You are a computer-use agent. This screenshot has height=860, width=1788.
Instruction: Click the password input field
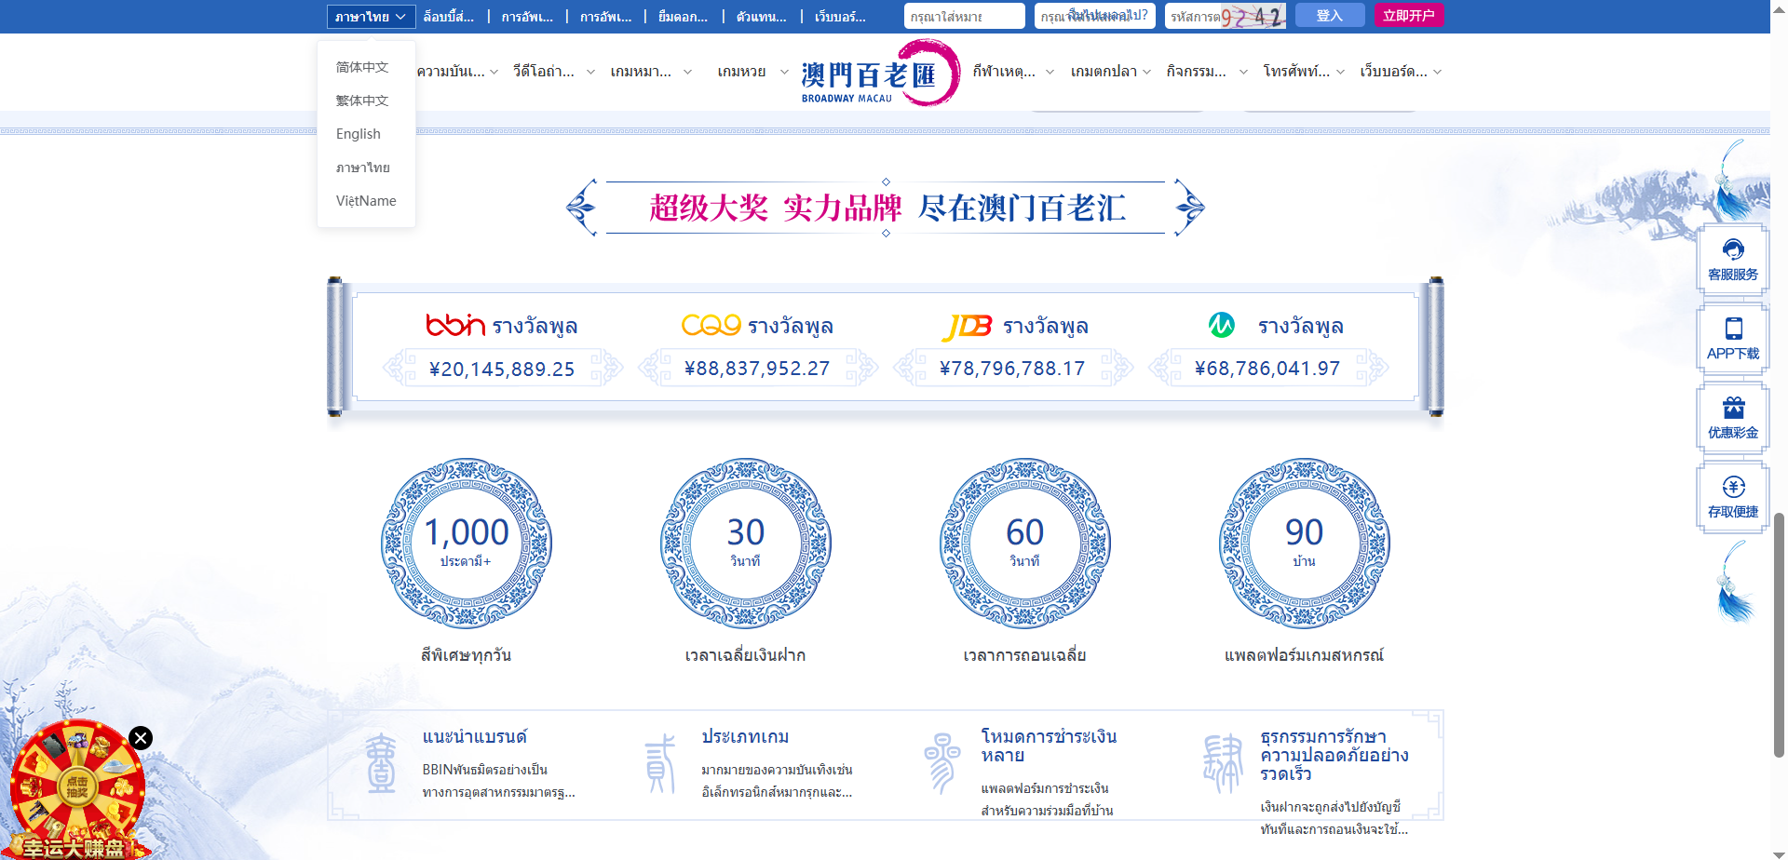click(x=1094, y=16)
